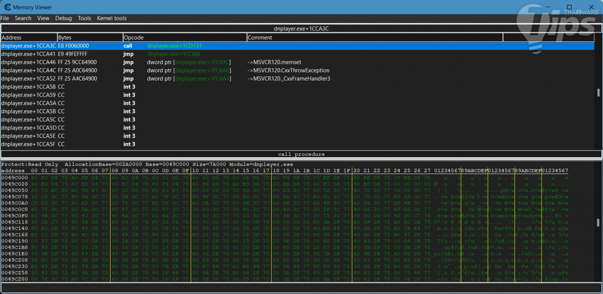
Task: Maximize the Memory Viewer window
Action: click(x=569, y=7)
